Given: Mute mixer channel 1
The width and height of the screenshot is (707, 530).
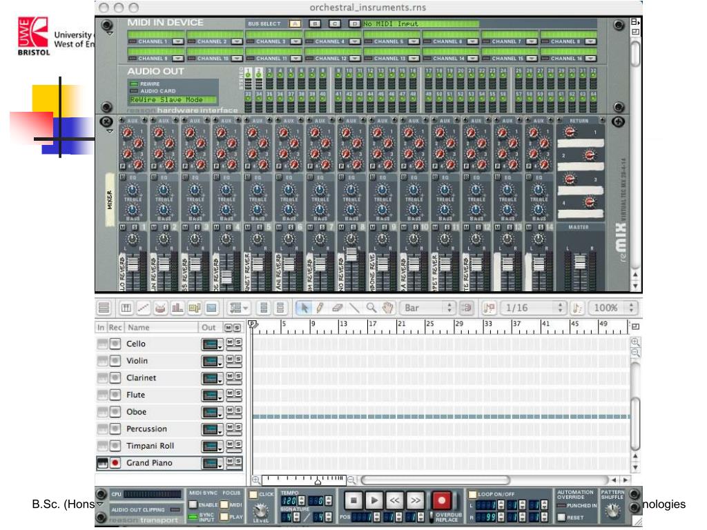Looking at the screenshot, I should pyautogui.click(x=123, y=228).
